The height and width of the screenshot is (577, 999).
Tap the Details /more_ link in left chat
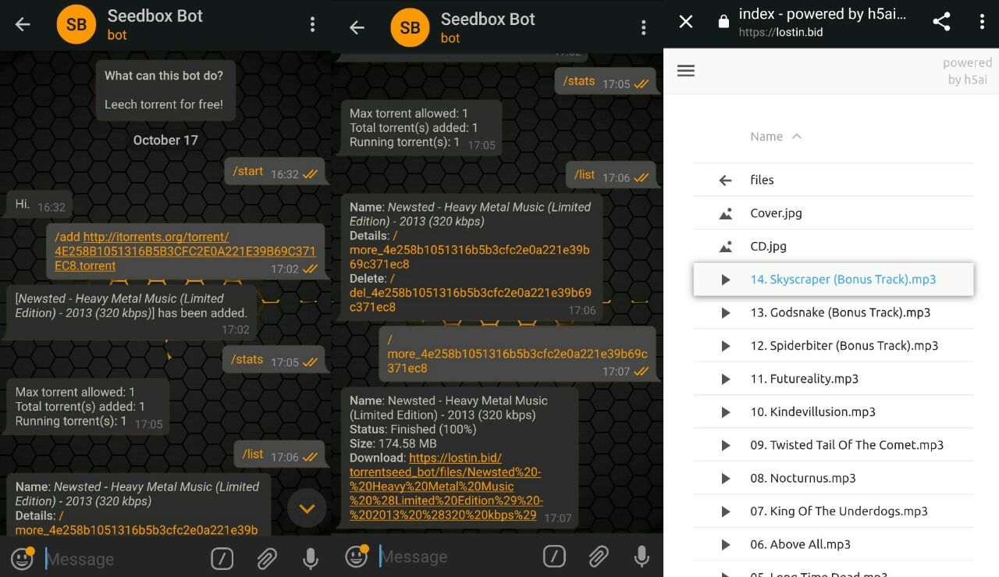point(137,523)
